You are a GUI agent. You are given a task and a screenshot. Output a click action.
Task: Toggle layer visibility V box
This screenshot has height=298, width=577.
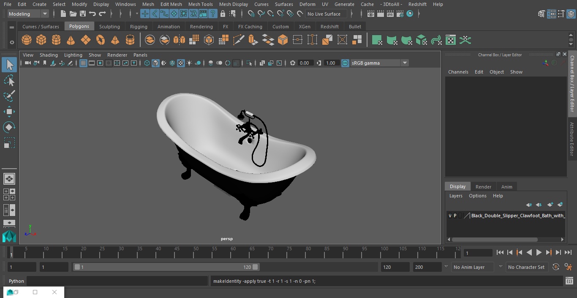(450, 216)
